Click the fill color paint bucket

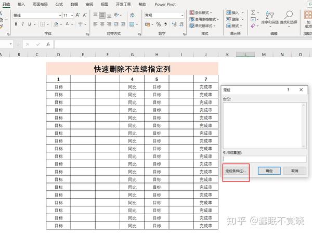pos(56,24)
